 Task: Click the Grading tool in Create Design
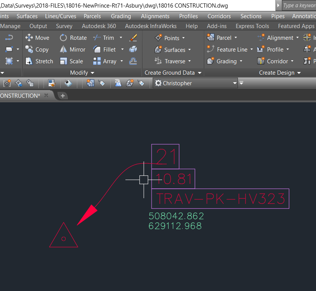click(x=222, y=61)
